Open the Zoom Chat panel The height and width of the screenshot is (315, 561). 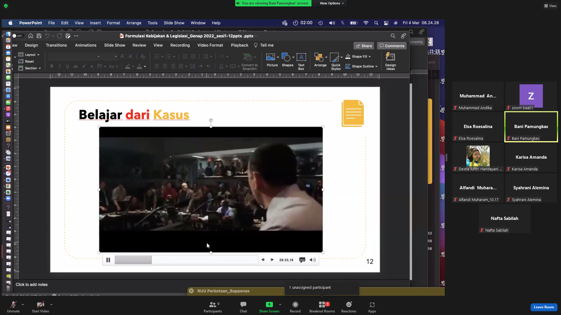243,307
